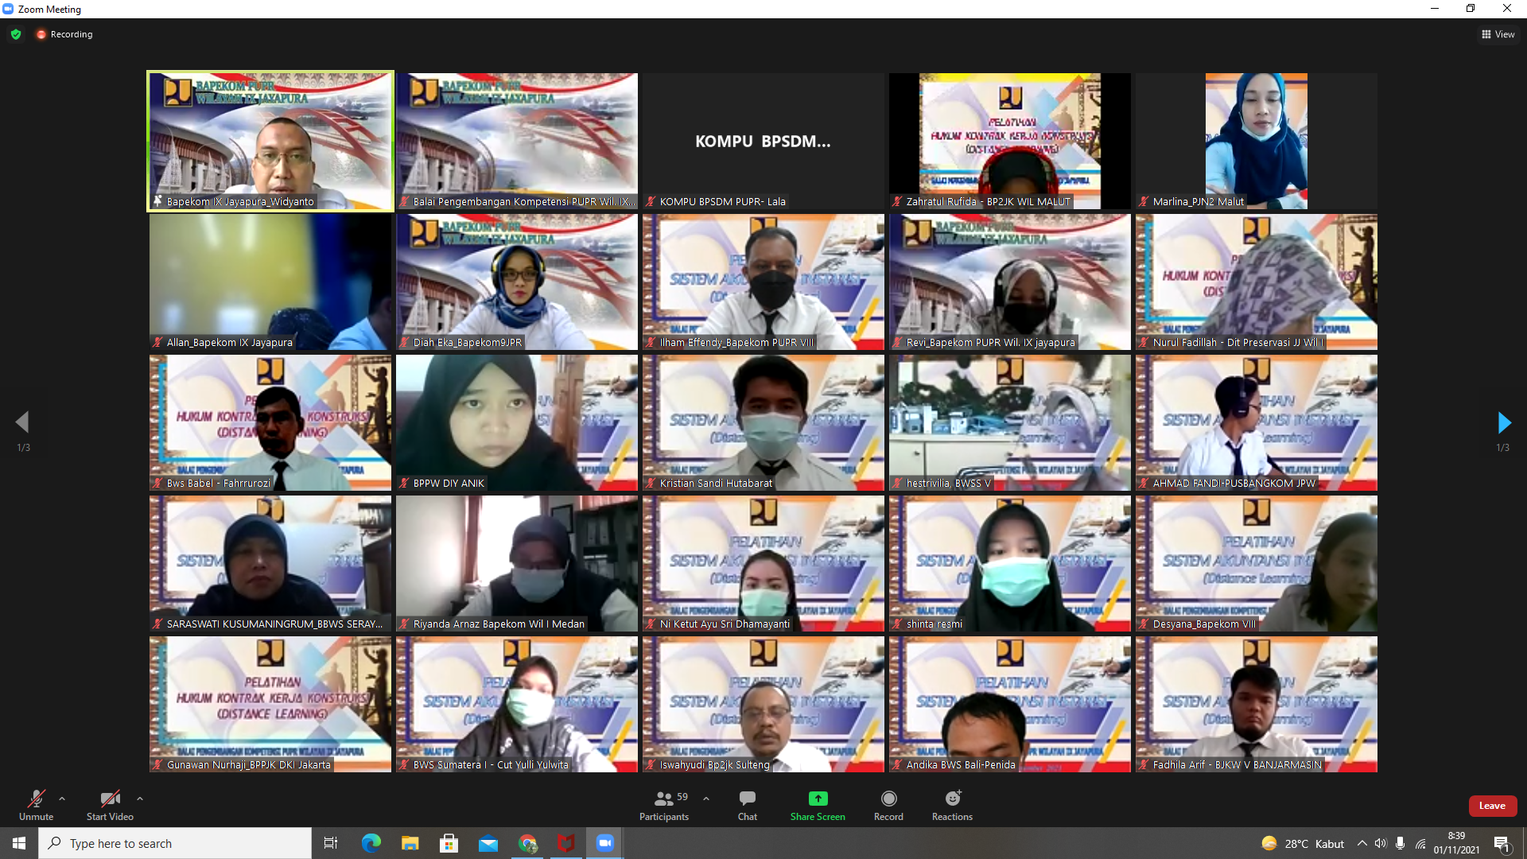Open audio options arrow beside Unmute
Image resolution: width=1527 pixels, height=859 pixels.
[x=62, y=799]
